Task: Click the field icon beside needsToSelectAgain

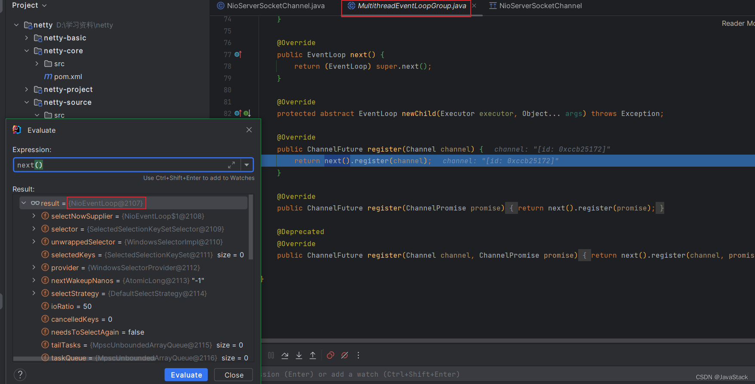Action: click(x=45, y=332)
